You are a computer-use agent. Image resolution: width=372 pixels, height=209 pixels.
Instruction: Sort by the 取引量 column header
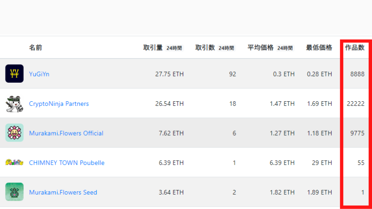pos(153,48)
